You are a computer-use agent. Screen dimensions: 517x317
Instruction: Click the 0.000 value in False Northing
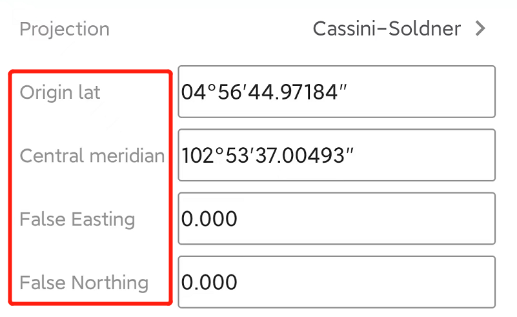point(210,282)
